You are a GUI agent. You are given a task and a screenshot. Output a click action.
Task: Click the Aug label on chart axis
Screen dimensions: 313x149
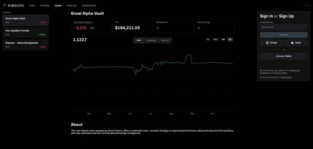pyautogui.click(x=171, y=114)
